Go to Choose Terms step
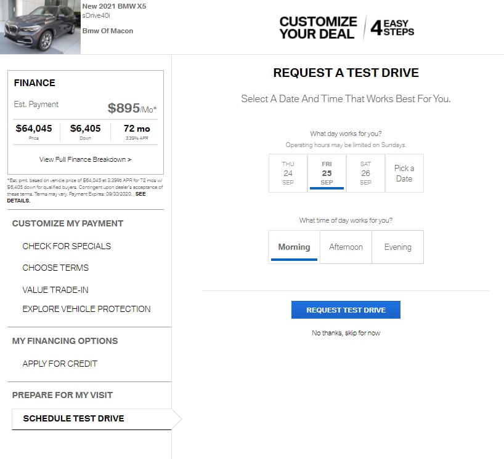504x459 pixels. tap(55, 268)
